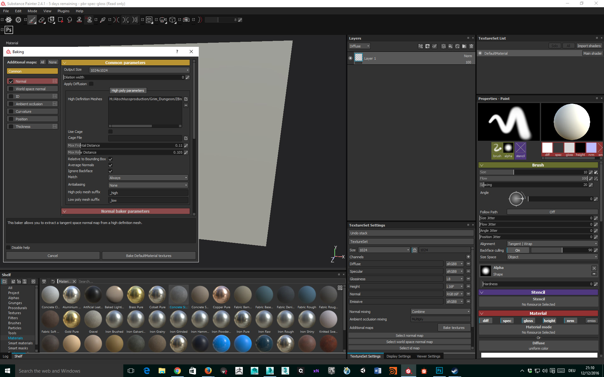Viewport: 604px width, 377px height.
Task: Click Import shaders button
Action: pyautogui.click(x=589, y=46)
